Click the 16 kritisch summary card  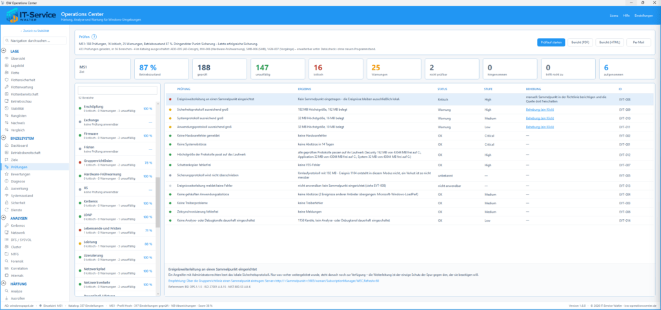(x=336, y=70)
